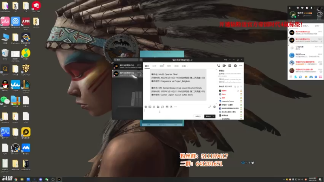Open the more options ellipsis in chat header
Viewport: 324px width, 182px height.
coord(241,66)
